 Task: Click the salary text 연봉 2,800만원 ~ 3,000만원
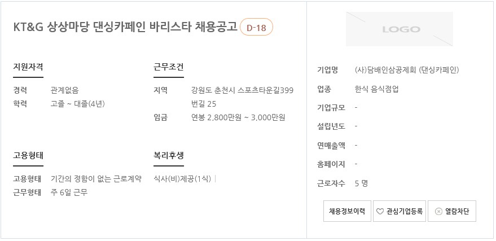pos(238,117)
